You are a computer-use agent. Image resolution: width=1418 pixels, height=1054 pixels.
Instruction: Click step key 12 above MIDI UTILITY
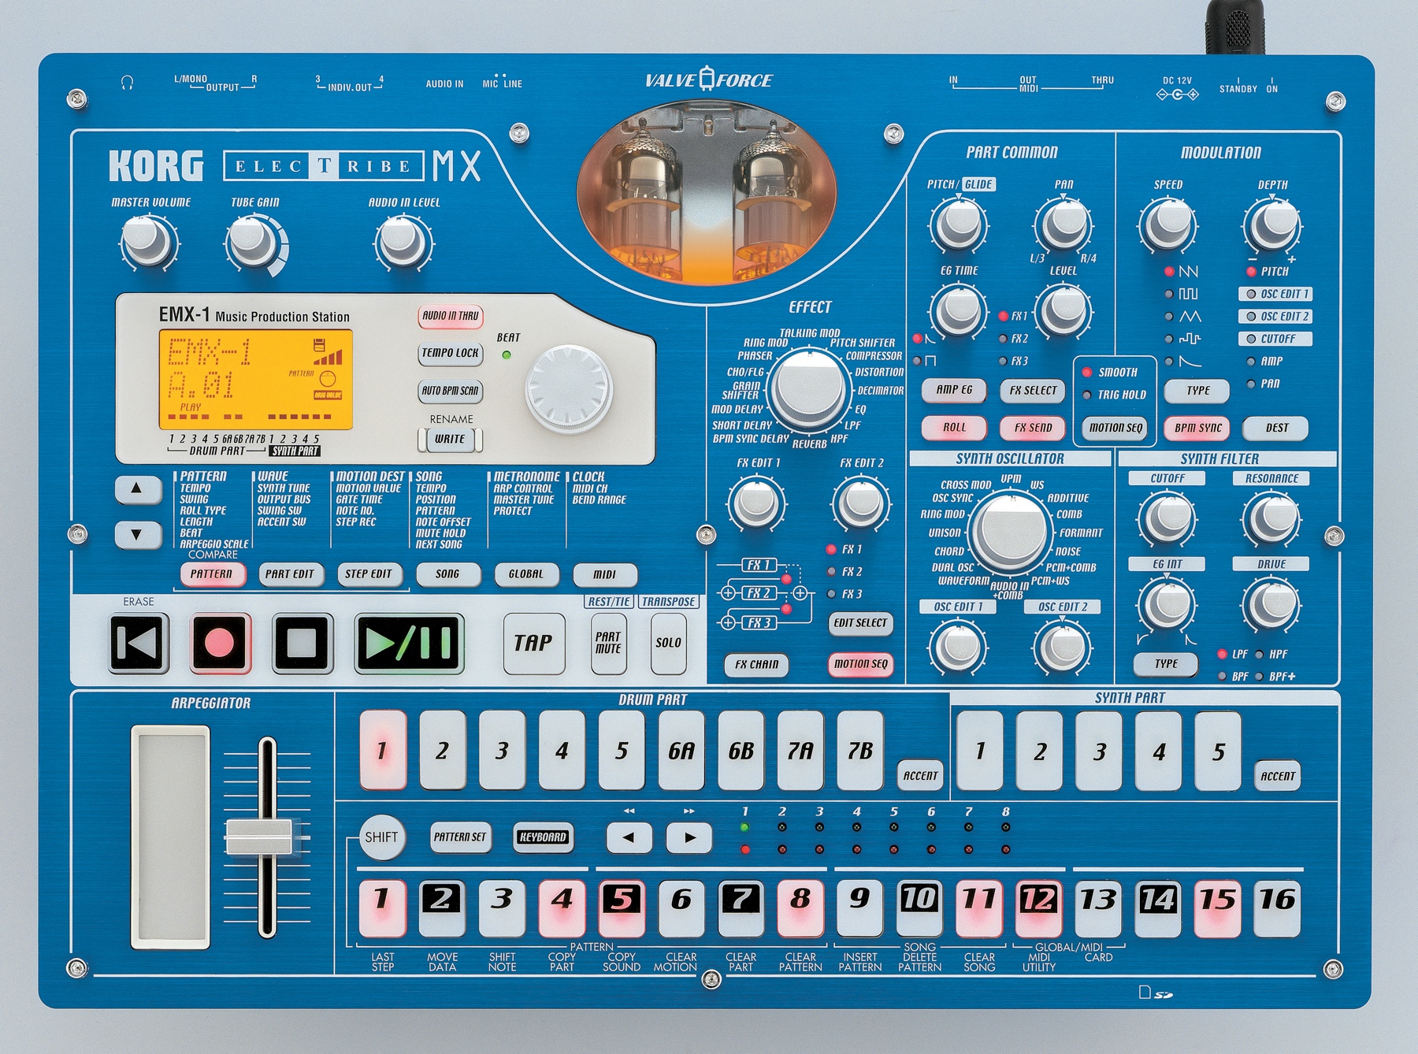[x=1038, y=907]
